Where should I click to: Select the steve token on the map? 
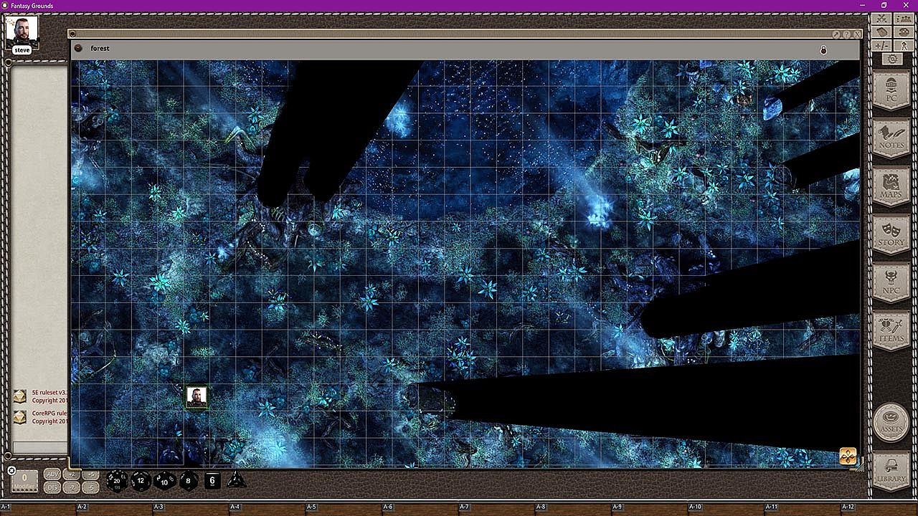197,396
